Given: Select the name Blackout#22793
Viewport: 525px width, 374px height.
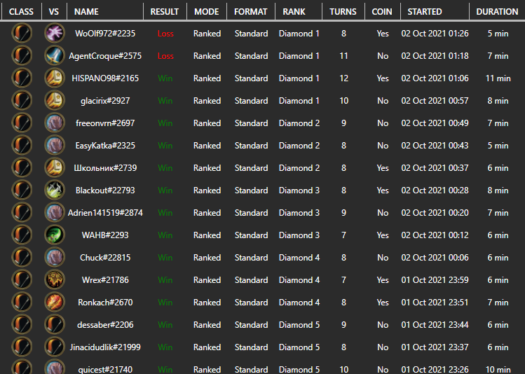Looking at the screenshot, I should (x=105, y=191).
